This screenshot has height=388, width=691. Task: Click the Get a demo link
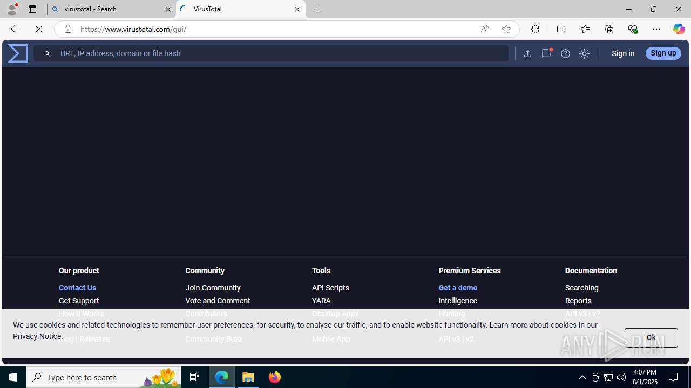458,288
